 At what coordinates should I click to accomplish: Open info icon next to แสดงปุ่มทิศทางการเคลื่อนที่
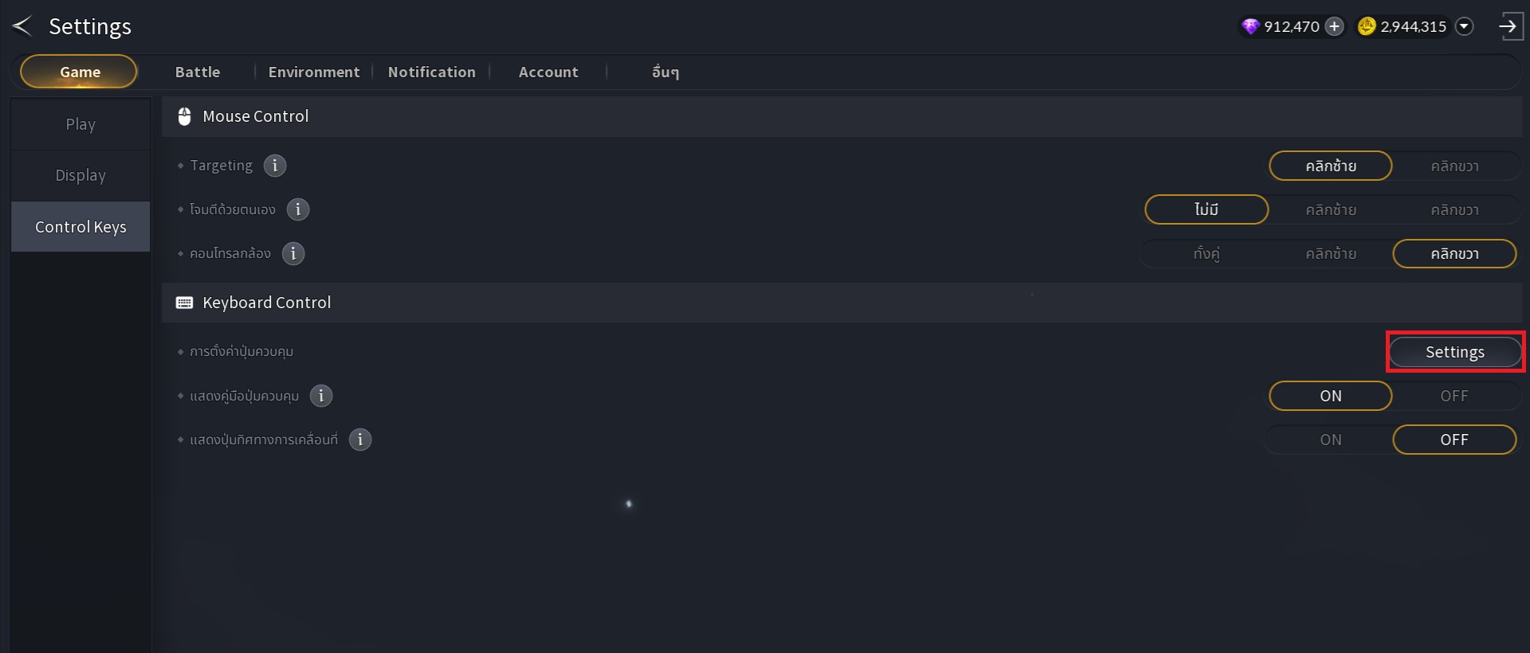coord(360,440)
